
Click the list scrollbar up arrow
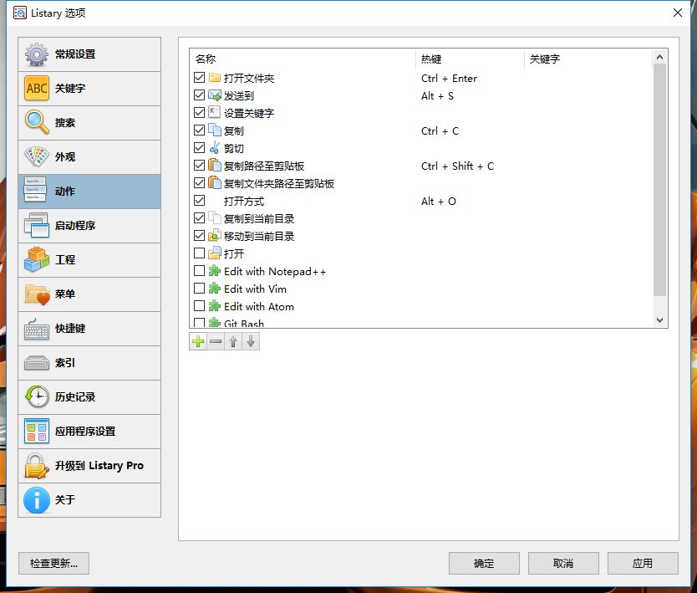659,57
